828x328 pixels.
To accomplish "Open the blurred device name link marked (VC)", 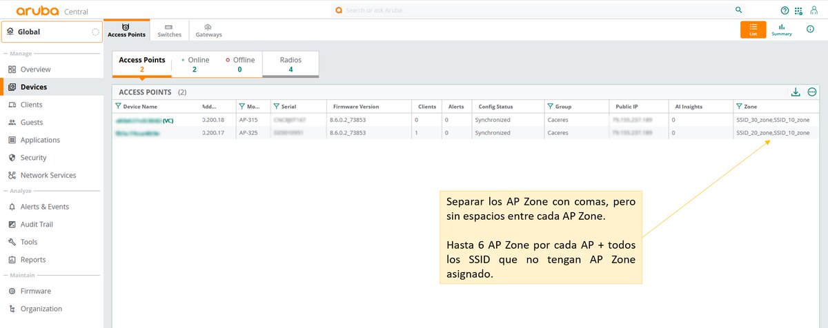I will click(144, 120).
